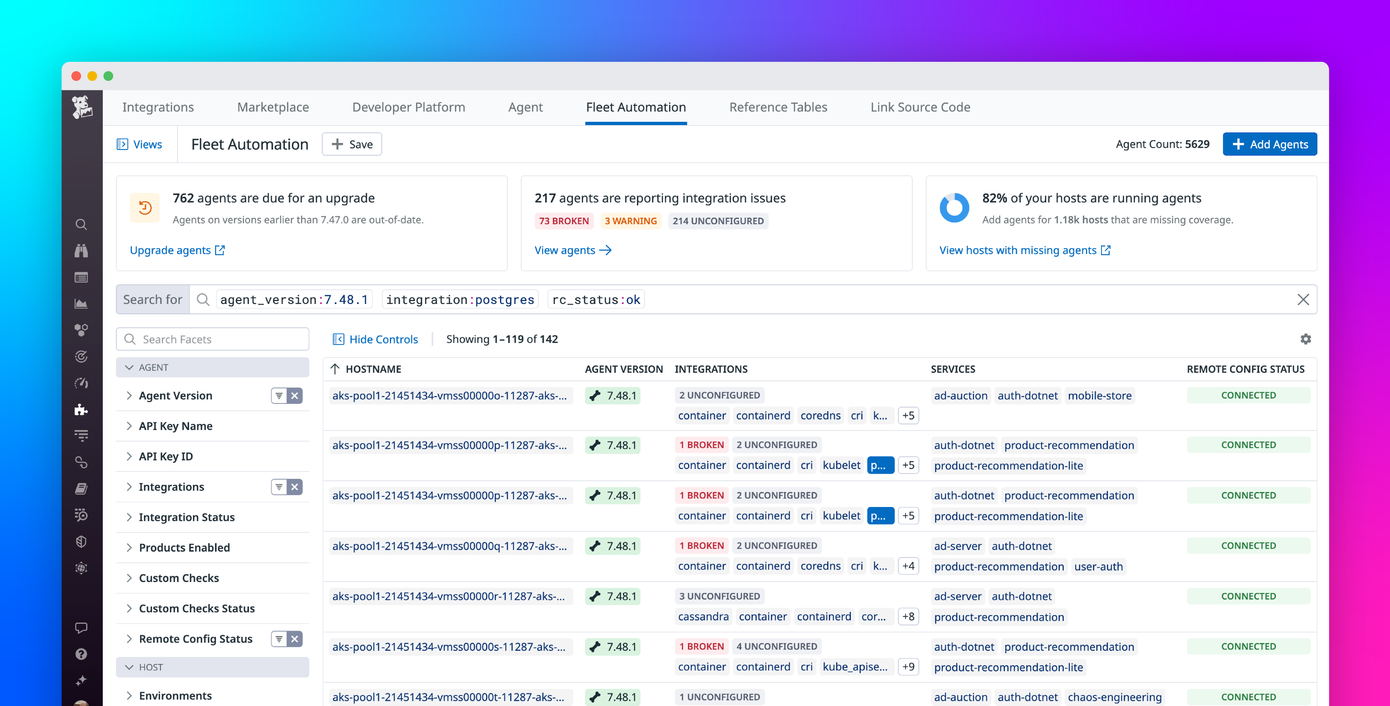Remove the Agent Version facet filter
This screenshot has width=1390, height=706.
click(294, 395)
